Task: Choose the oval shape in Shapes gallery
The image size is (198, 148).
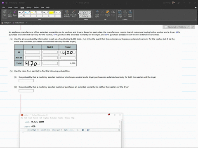Action: 85,14
